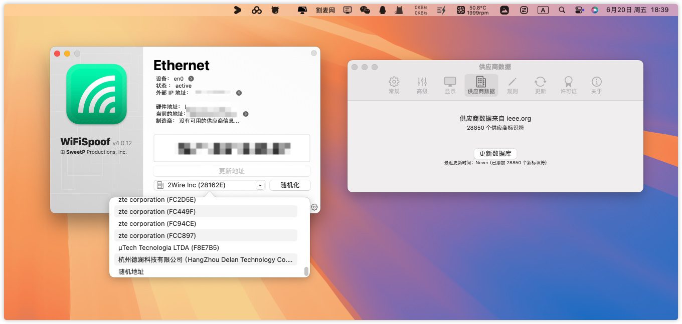Click the 更新数据库 button

click(x=495, y=154)
